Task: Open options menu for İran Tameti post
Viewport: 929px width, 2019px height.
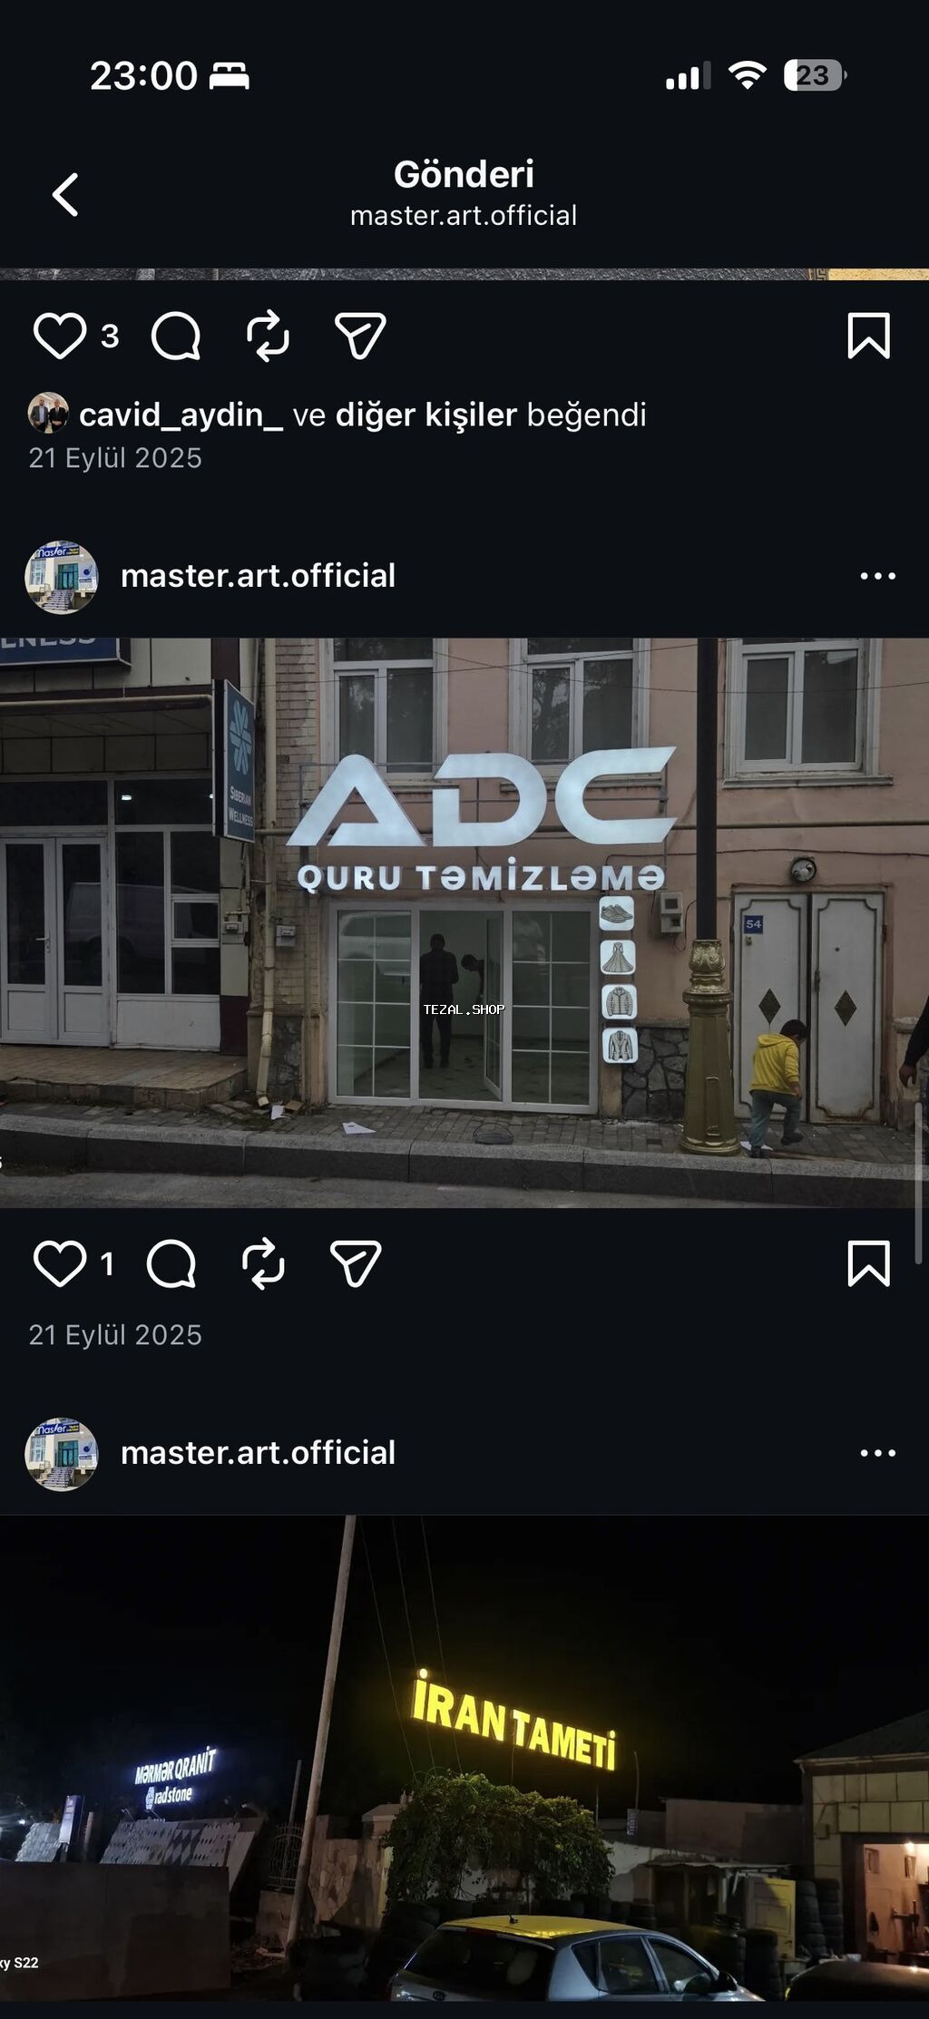Action: pyautogui.click(x=877, y=1453)
